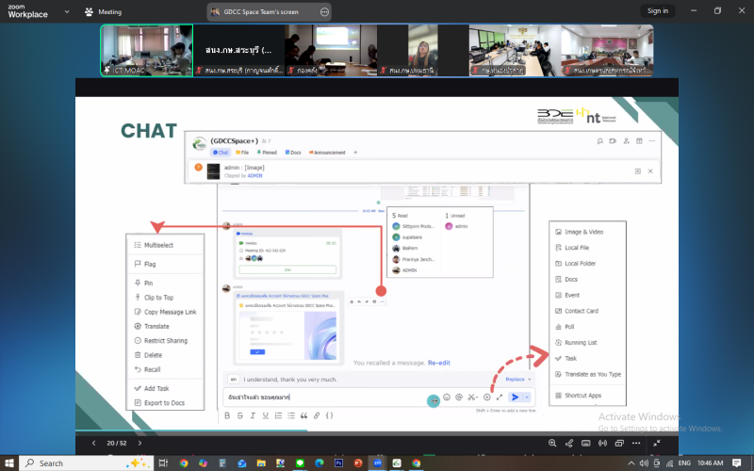Viewport: 754px width, 471px height.
Task: Open the Replace dropdown in translation bar
Action: [516, 380]
